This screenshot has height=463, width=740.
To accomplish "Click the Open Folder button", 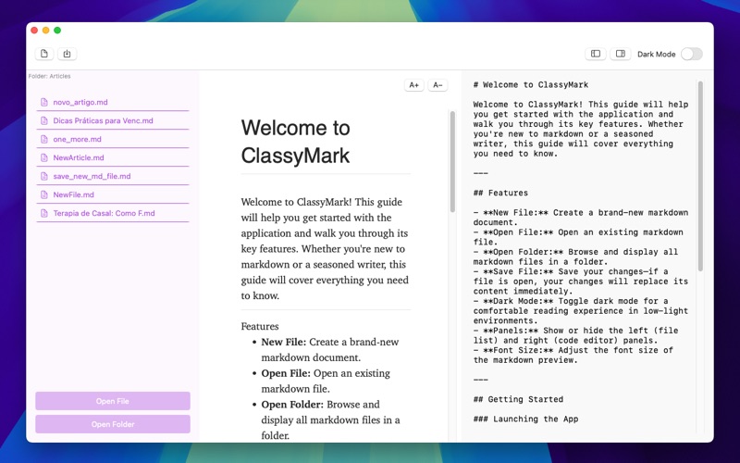I will (x=113, y=424).
